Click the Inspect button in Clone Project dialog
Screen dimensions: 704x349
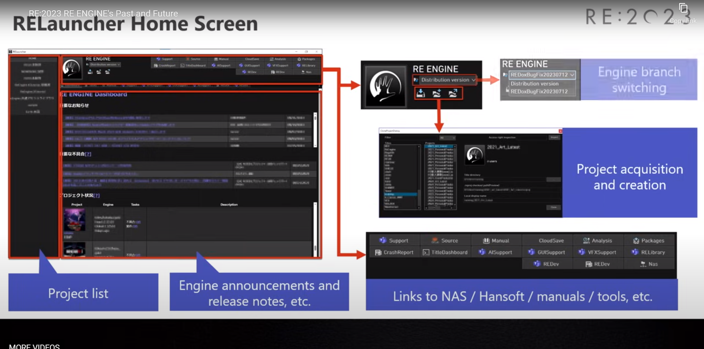(554, 137)
